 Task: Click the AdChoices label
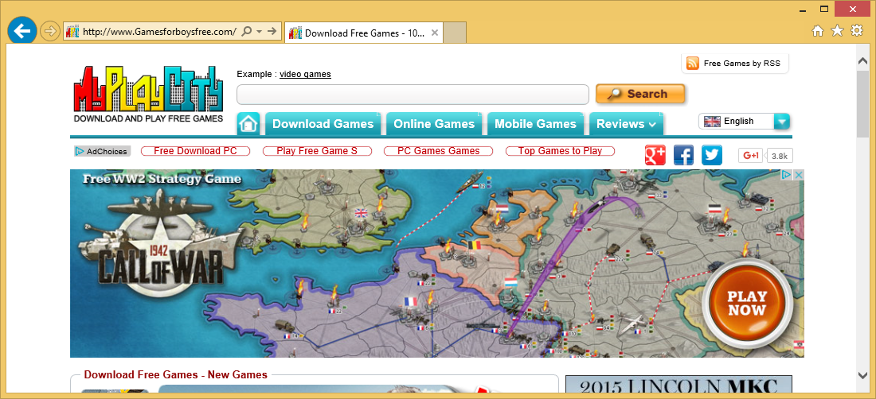102,151
